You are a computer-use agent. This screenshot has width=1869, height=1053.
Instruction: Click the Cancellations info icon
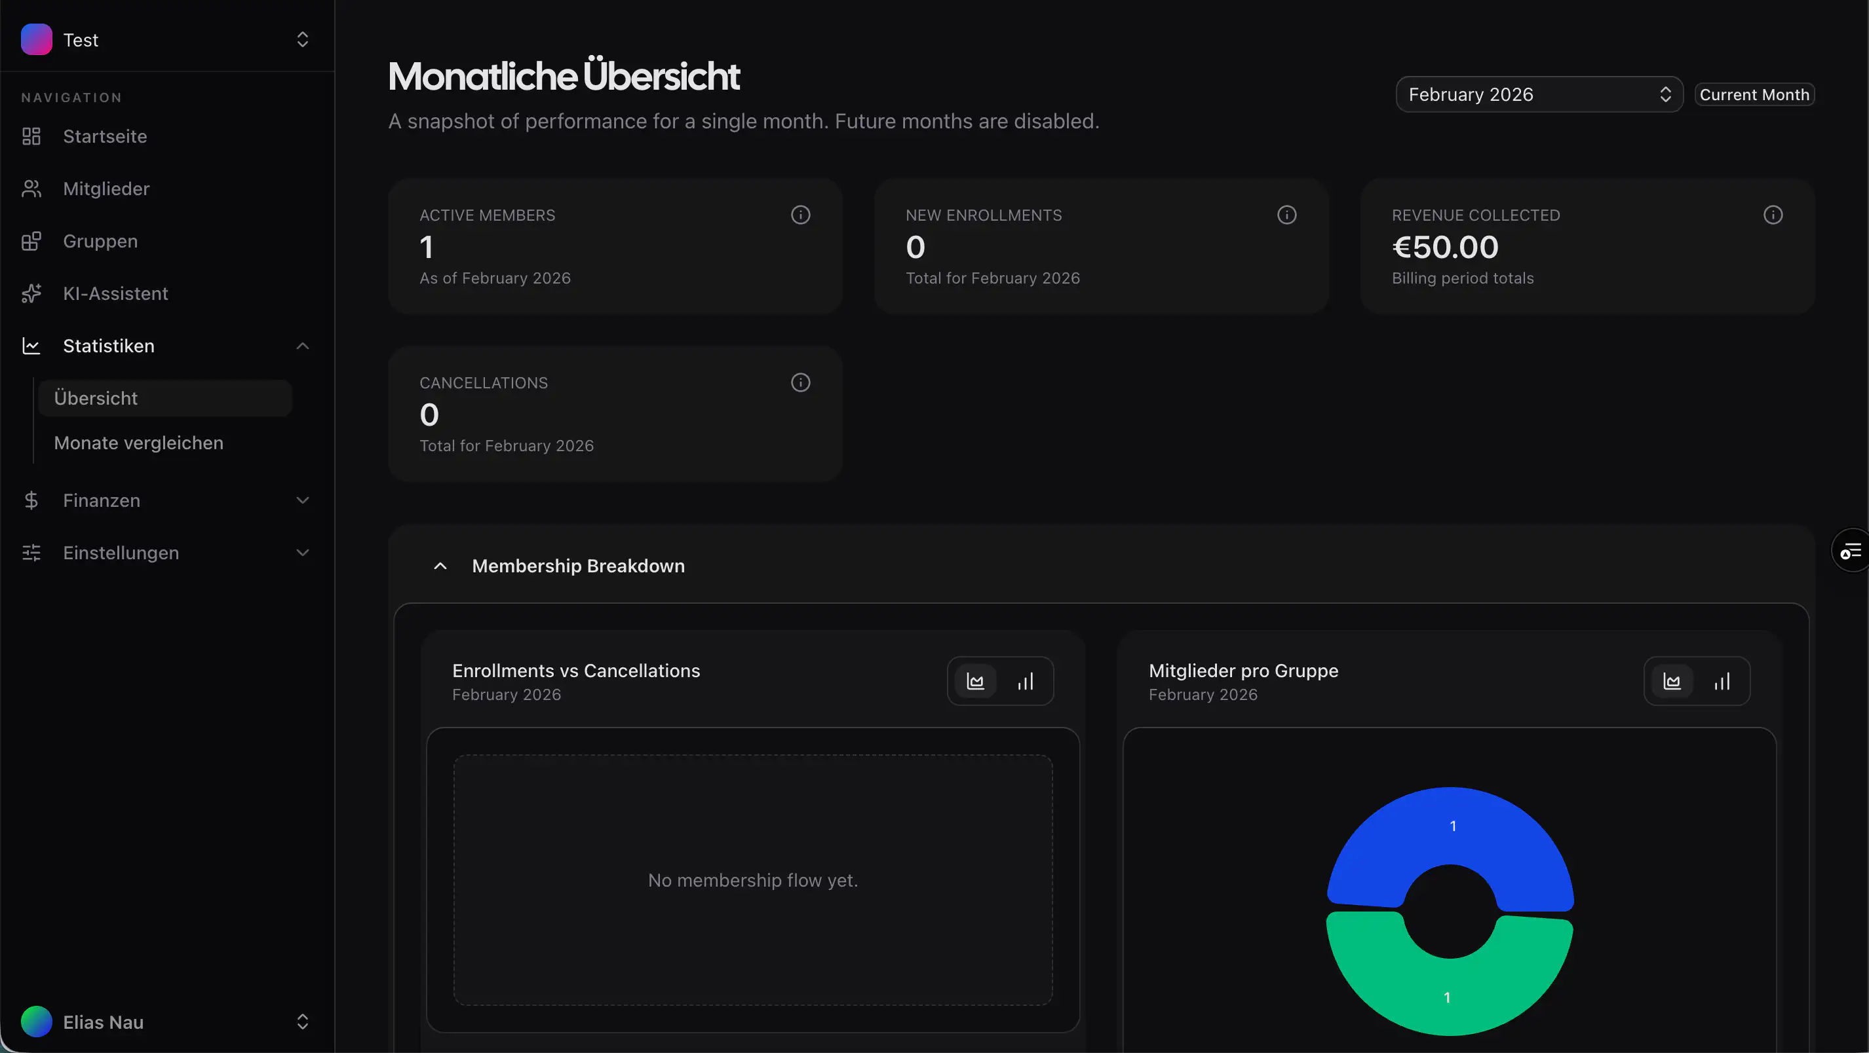pyautogui.click(x=800, y=382)
